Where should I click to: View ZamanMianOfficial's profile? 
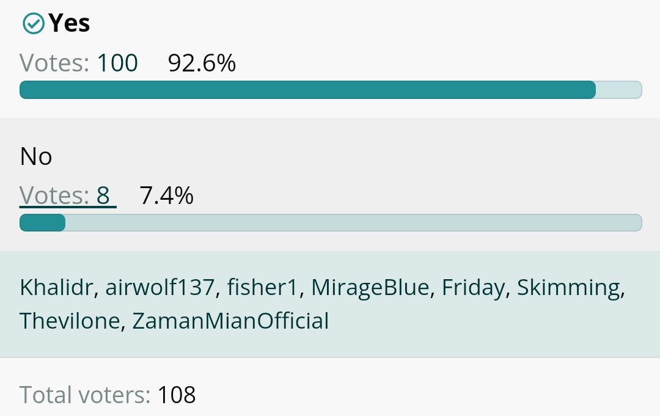coord(230,321)
